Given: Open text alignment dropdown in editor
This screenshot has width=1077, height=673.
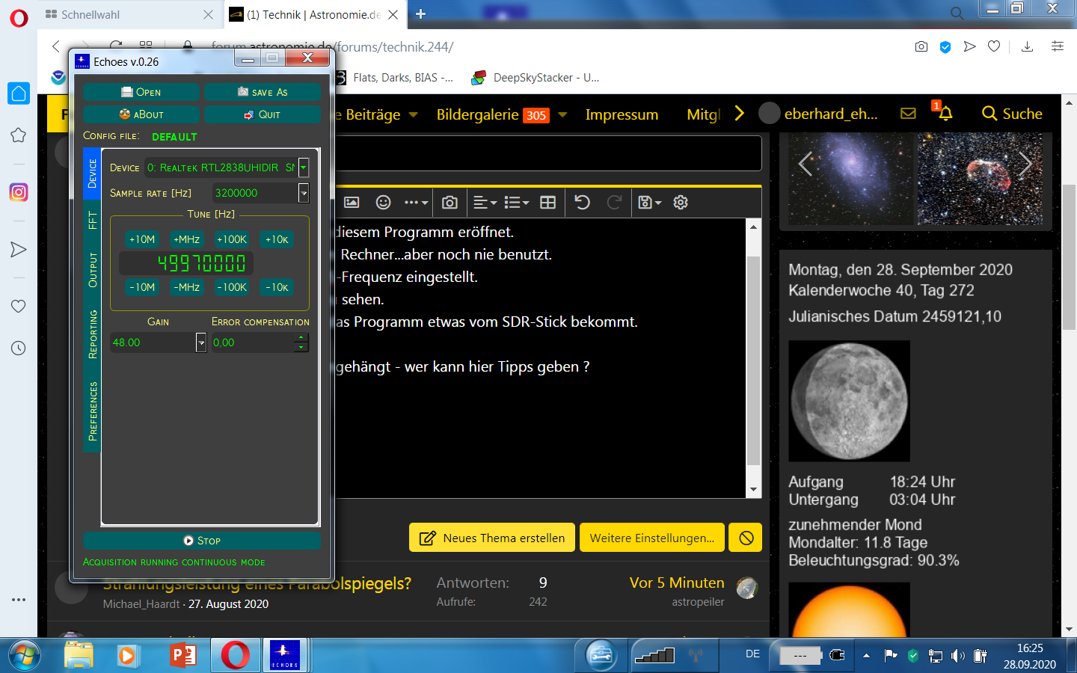Looking at the screenshot, I should point(485,203).
